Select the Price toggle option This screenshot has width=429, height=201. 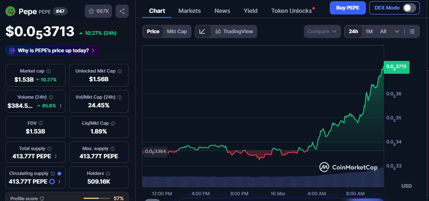(x=153, y=31)
